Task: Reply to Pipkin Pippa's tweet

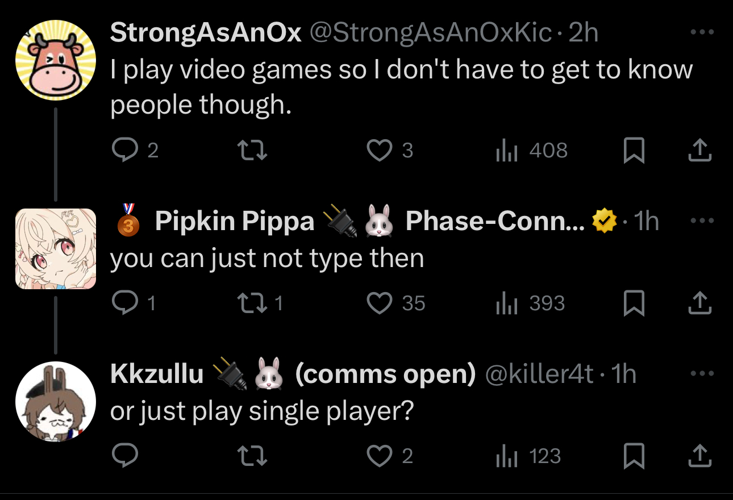Action: (122, 303)
